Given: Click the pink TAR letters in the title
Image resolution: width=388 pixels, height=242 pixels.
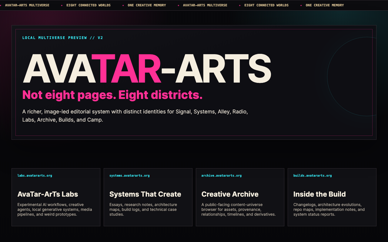Looking at the screenshot, I should click(x=126, y=69).
